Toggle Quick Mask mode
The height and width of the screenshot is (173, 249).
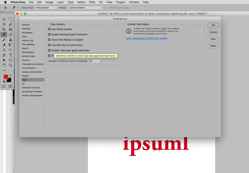coord(4,86)
